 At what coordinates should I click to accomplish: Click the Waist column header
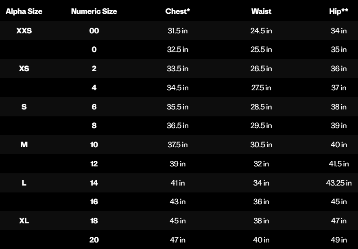point(261,11)
